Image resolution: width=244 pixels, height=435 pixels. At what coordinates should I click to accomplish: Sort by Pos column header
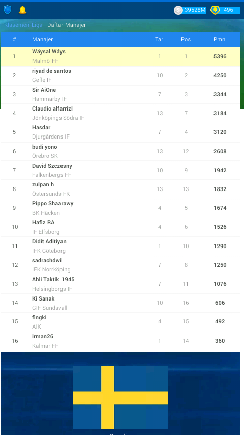point(186,39)
